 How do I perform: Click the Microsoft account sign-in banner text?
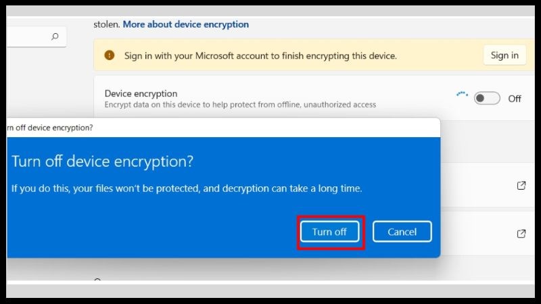(260, 55)
